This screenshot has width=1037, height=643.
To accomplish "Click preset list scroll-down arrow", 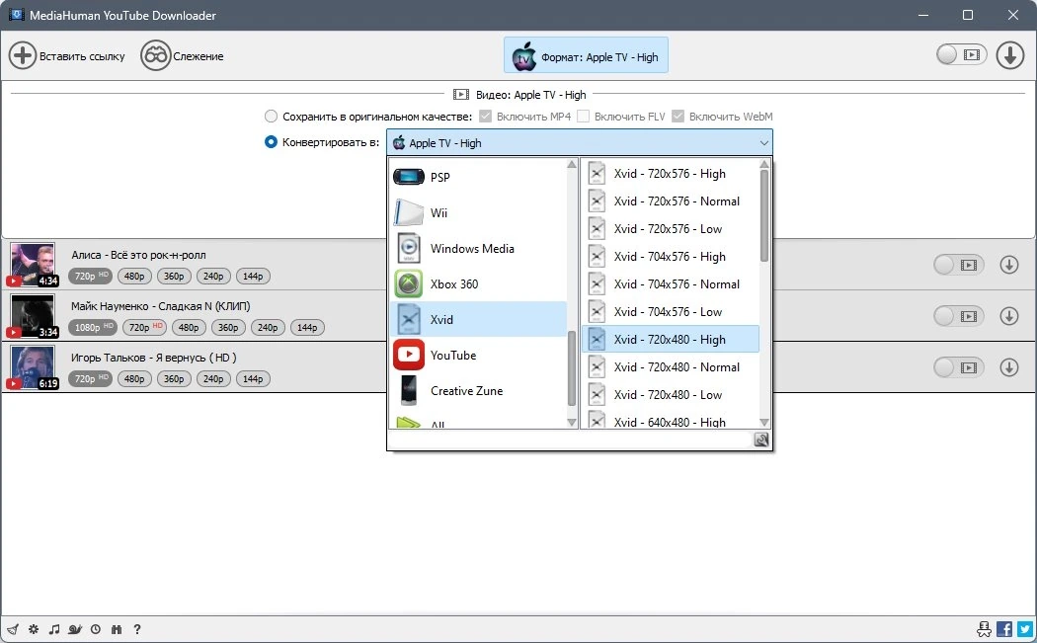I will click(763, 422).
